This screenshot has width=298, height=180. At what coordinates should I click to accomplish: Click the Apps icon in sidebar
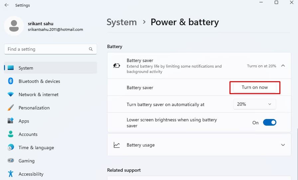(x=11, y=121)
